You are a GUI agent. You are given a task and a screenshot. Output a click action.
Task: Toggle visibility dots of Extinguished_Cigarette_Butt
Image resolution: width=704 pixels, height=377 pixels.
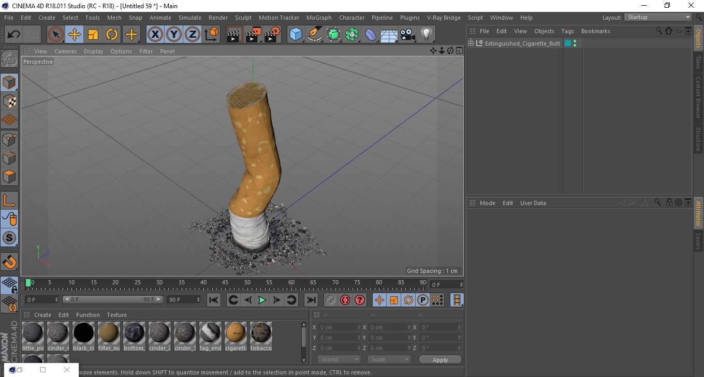(575, 43)
